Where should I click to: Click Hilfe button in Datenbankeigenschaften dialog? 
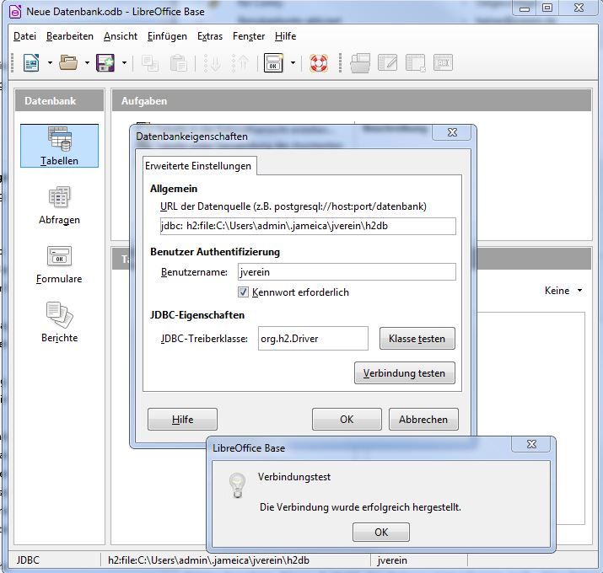[x=183, y=420]
